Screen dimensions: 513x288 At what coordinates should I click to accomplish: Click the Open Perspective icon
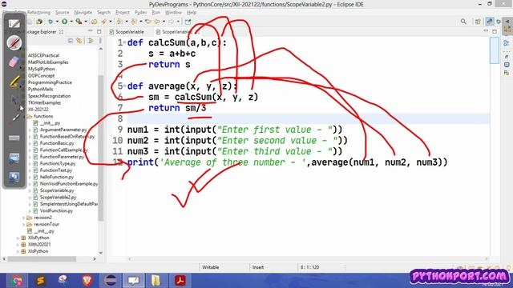[478, 22]
